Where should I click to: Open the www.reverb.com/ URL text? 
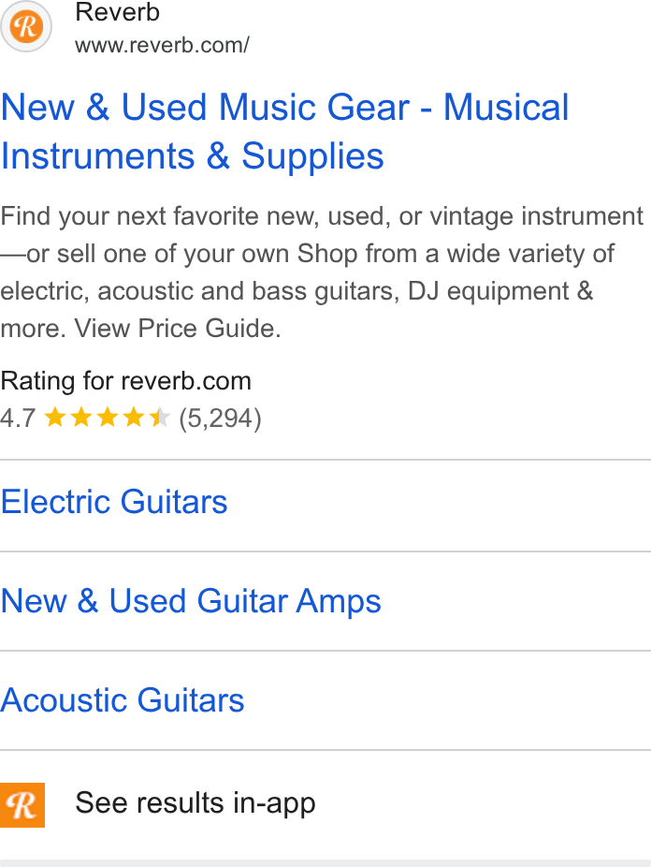click(162, 45)
